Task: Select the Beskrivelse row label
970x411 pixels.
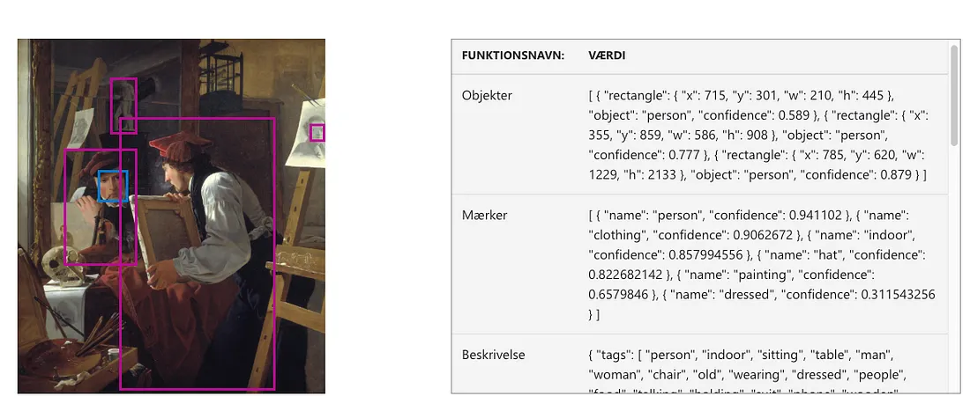Action: click(x=493, y=355)
